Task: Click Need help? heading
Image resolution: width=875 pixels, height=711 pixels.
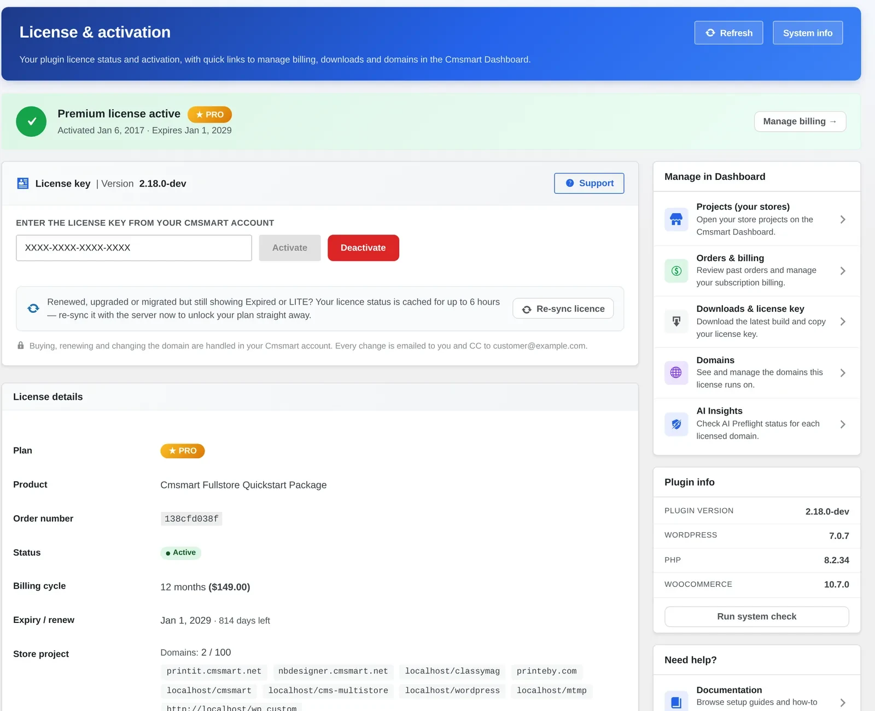Action: pos(690,660)
